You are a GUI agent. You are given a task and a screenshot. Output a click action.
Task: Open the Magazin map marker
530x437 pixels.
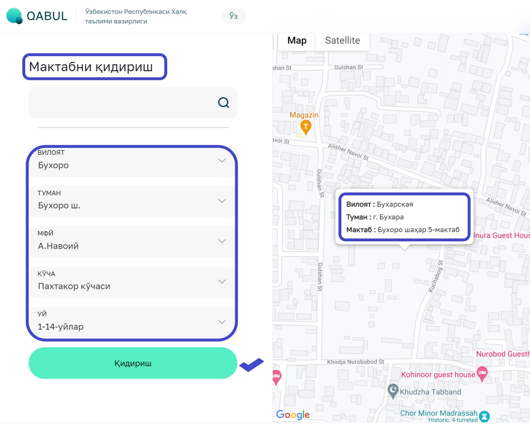click(306, 128)
